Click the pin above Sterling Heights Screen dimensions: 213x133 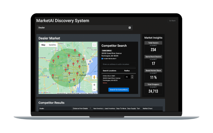(x=83, y=59)
